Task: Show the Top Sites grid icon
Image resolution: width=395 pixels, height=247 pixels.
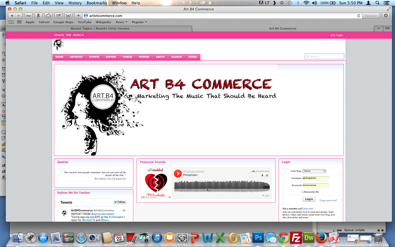Action: [19, 22]
